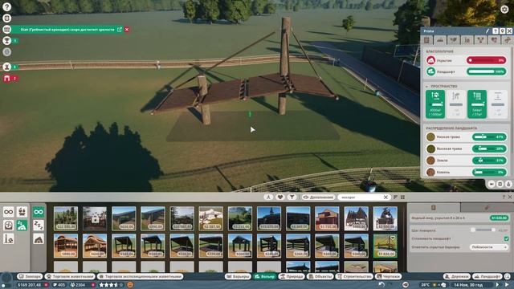This screenshot has height=289, width=514.
Task: Select the red barn shelter thumbnail
Action: 327,218
